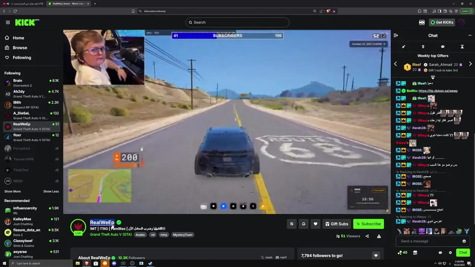Click the panel icon left of the bell
The image size is (475, 267).
[x=292, y=224]
